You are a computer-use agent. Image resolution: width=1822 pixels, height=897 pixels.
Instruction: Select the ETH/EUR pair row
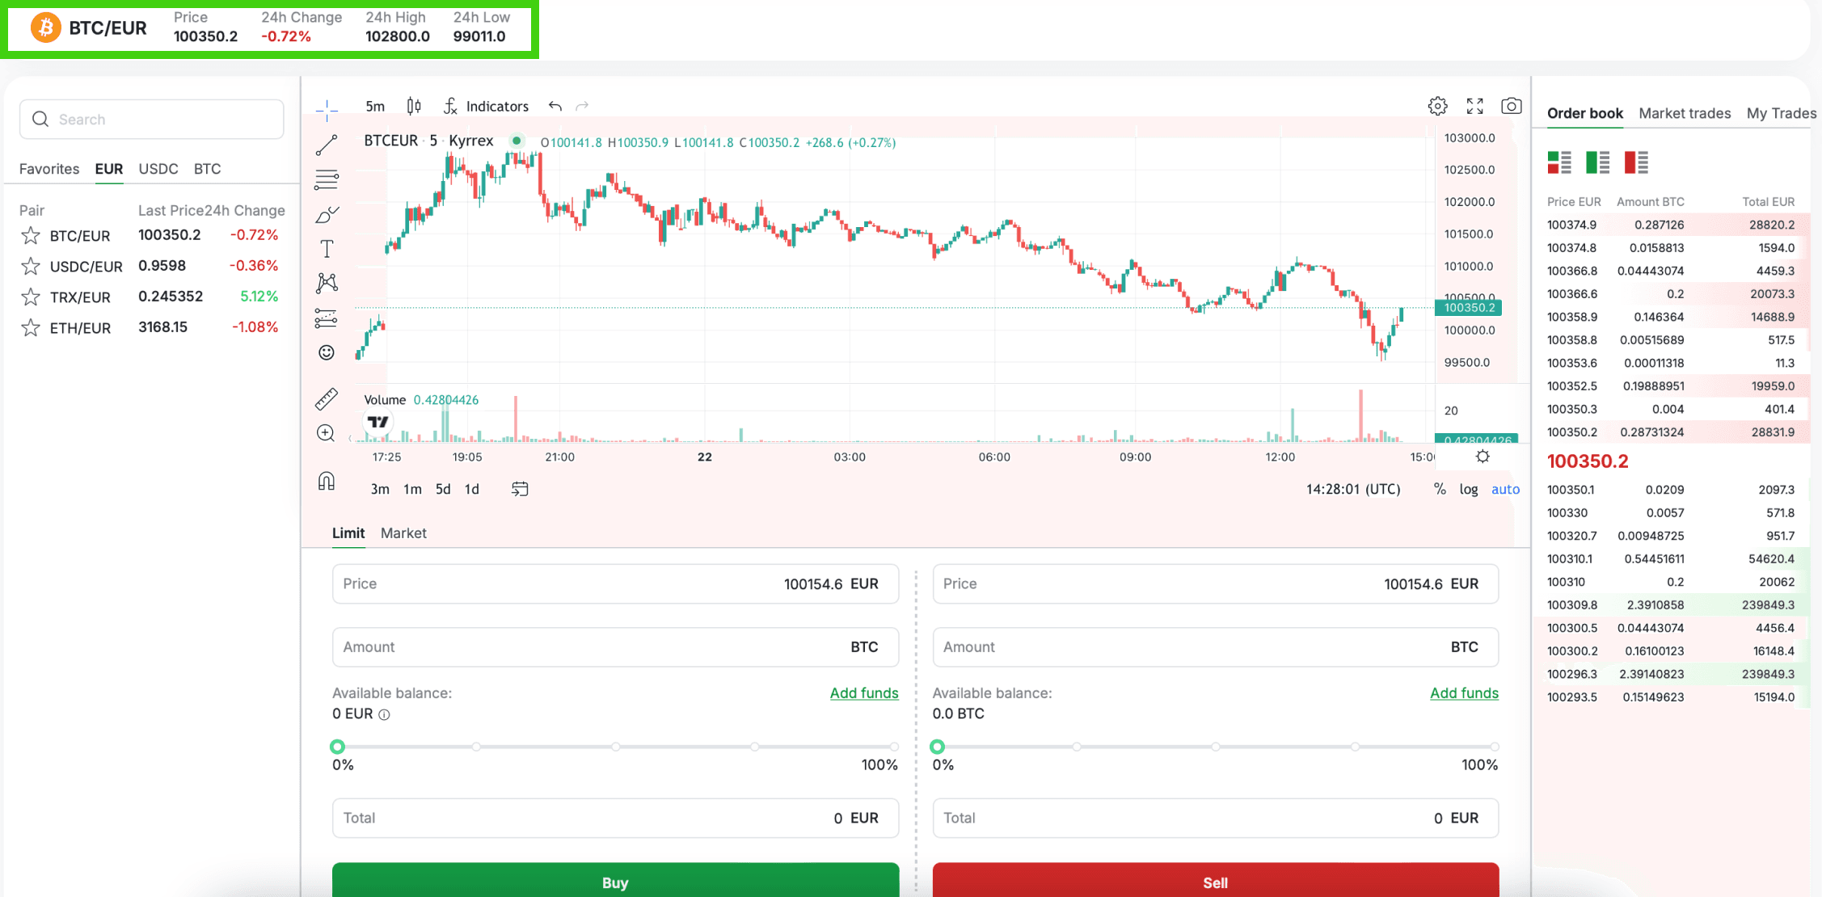[x=152, y=327]
